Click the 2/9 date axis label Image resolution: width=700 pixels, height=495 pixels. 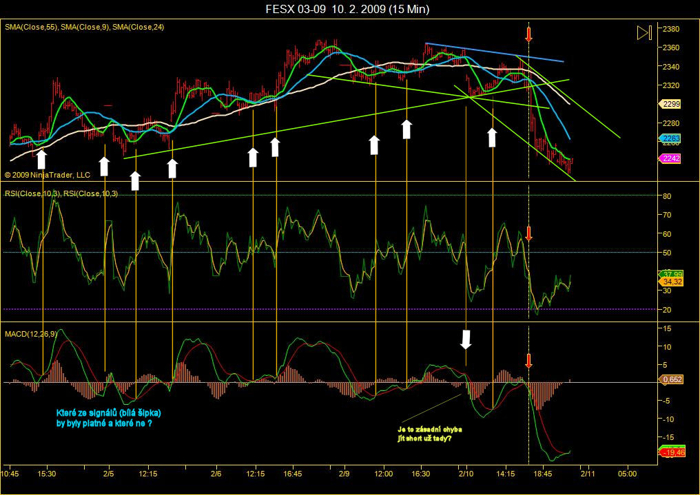(344, 474)
